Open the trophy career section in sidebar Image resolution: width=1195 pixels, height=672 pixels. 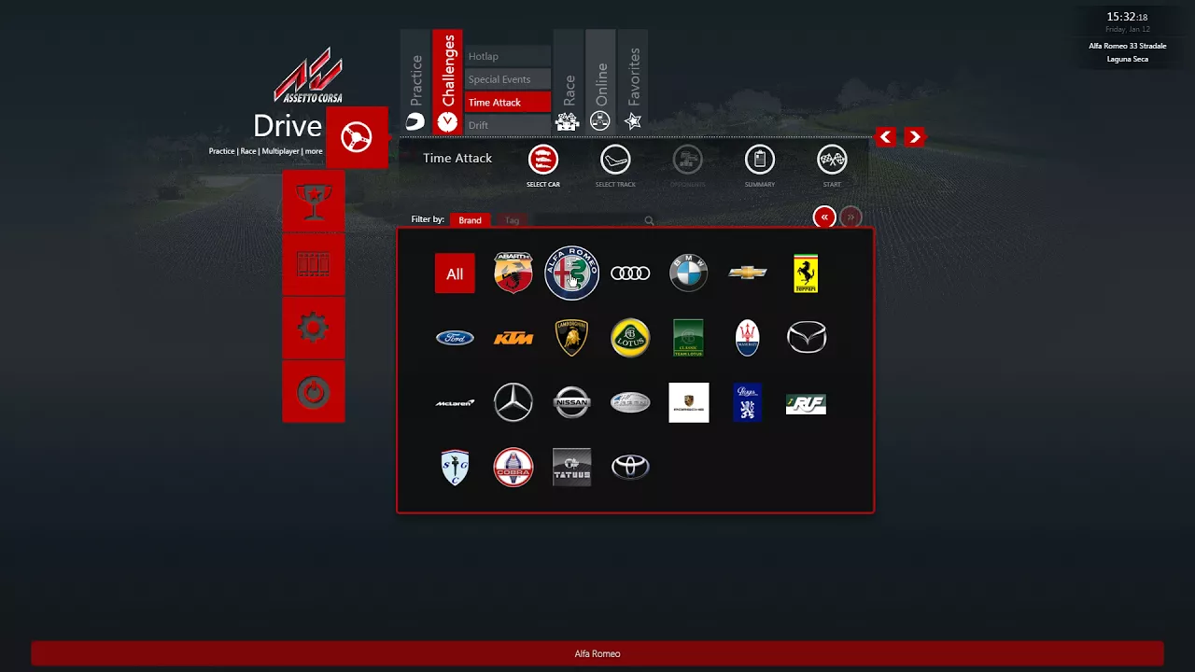[x=314, y=201]
